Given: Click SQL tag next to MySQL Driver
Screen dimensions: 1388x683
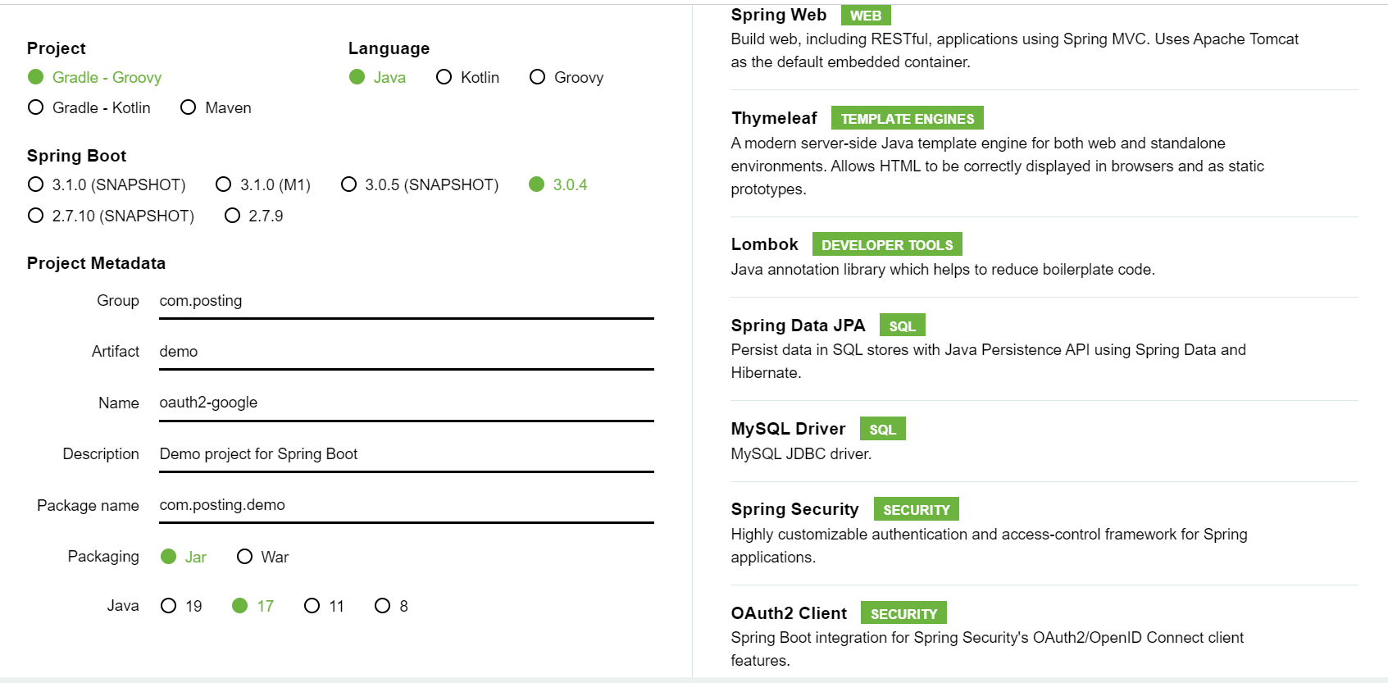Looking at the screenshot, I should (883, 429).
